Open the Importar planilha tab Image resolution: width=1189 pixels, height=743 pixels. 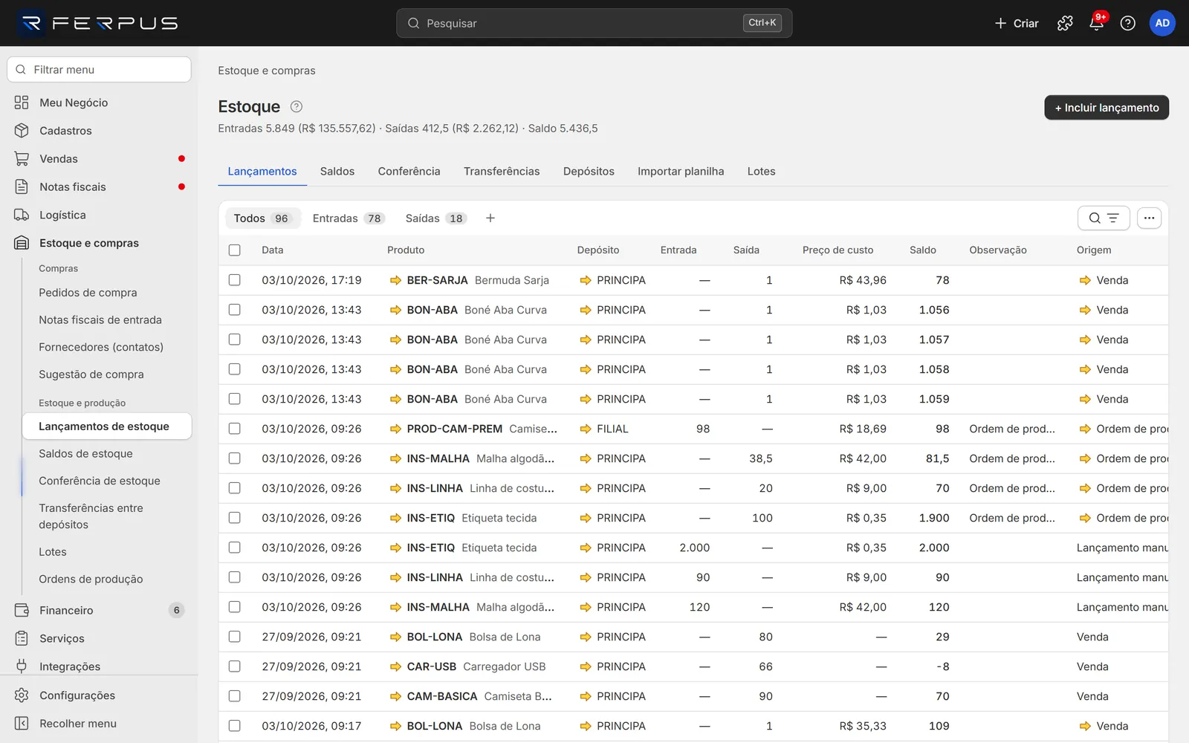tap(681, 171)
